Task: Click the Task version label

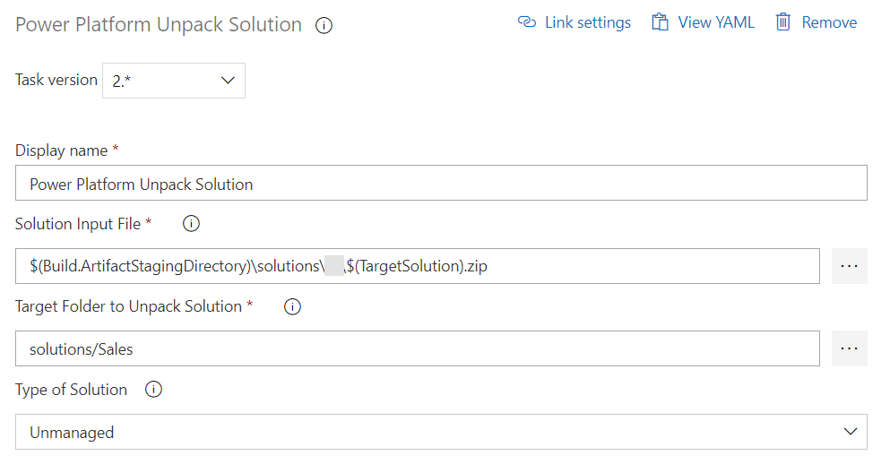Action: click(x=56, y=80)
